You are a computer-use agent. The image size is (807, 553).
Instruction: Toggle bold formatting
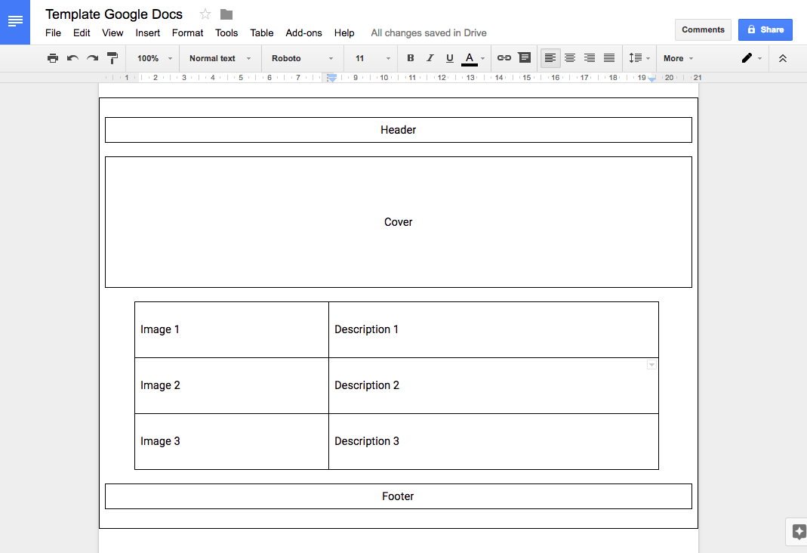tap(411, 58)
